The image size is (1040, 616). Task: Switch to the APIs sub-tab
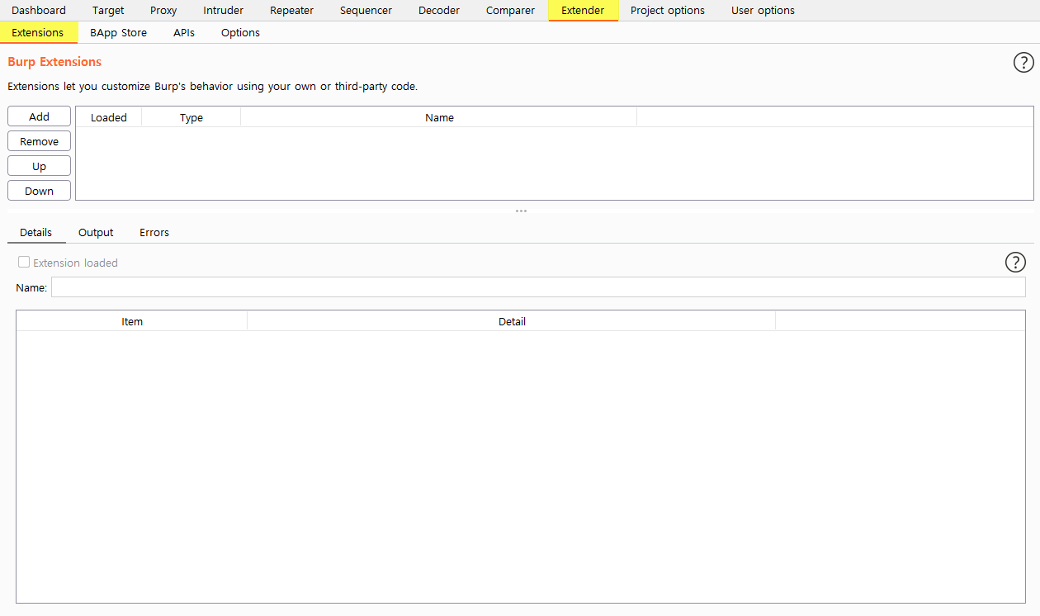tap(184, 32)
